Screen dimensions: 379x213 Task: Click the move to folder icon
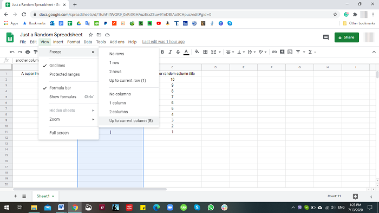pyautogui.click(x=99, y=35)
